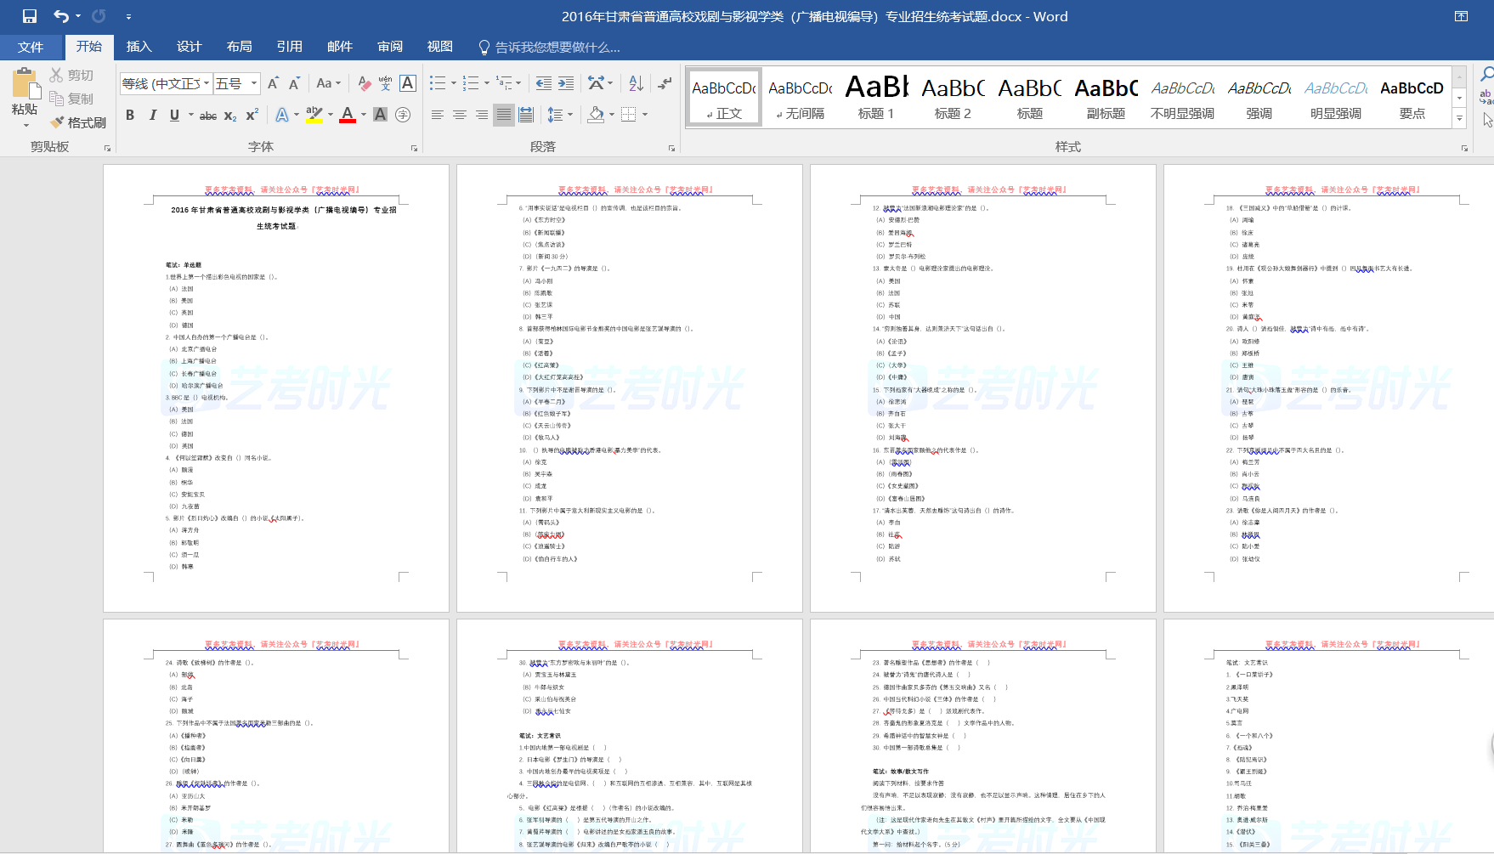Toggle Bold formatting
This screenshot has height=854, width=1494.
pyautogui.click(x=130, y=115)
